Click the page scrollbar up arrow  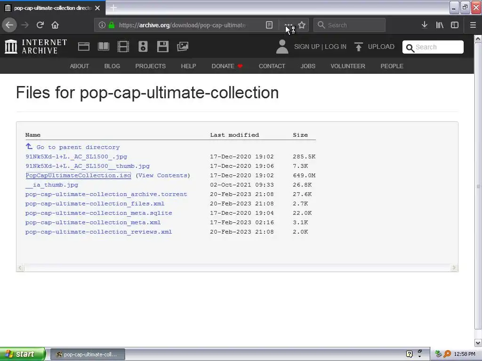[x=478, y=39]
